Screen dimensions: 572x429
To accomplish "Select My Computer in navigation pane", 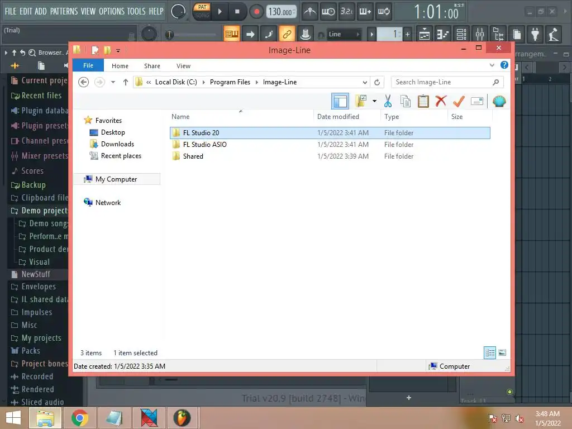I will [x=116, y=179].
